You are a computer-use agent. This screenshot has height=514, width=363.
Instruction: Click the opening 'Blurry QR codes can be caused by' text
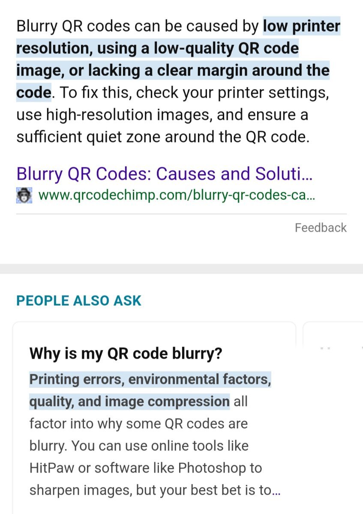[x=138, y=27]
